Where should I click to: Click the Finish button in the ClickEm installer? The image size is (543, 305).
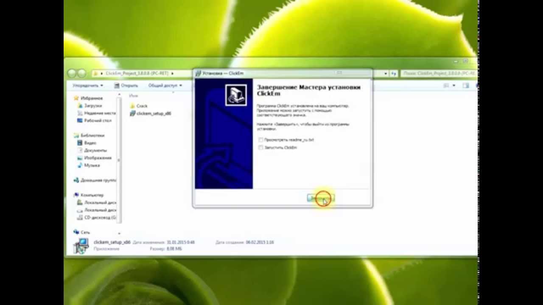pos(321,198)
